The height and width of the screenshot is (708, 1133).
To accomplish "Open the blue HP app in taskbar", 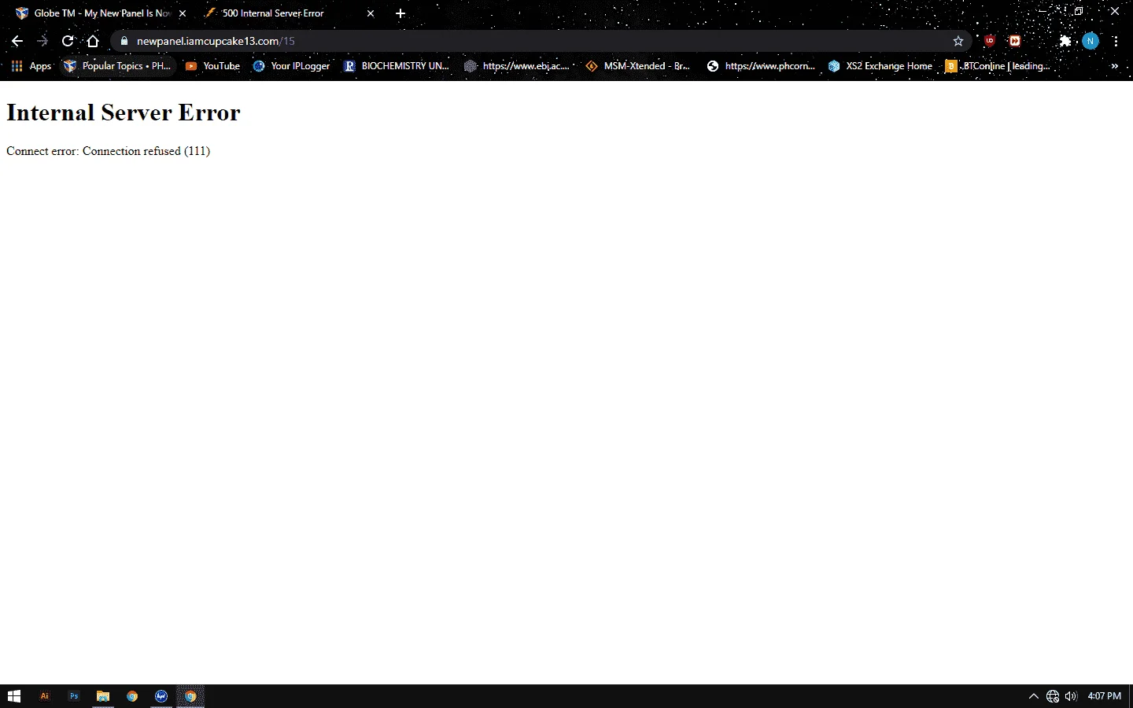I will pyautogui.click(x=161, y=696).
